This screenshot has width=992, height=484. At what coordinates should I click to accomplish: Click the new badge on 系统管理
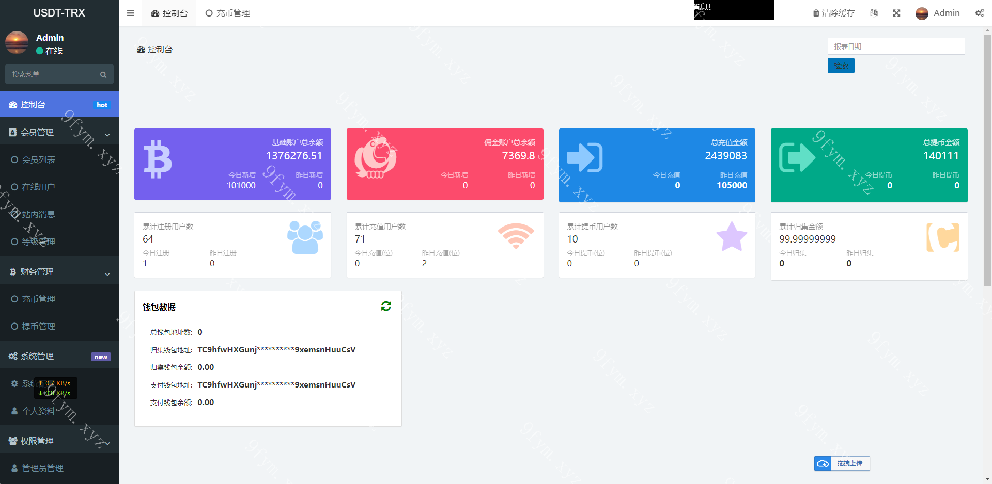[x=101, y=357]
